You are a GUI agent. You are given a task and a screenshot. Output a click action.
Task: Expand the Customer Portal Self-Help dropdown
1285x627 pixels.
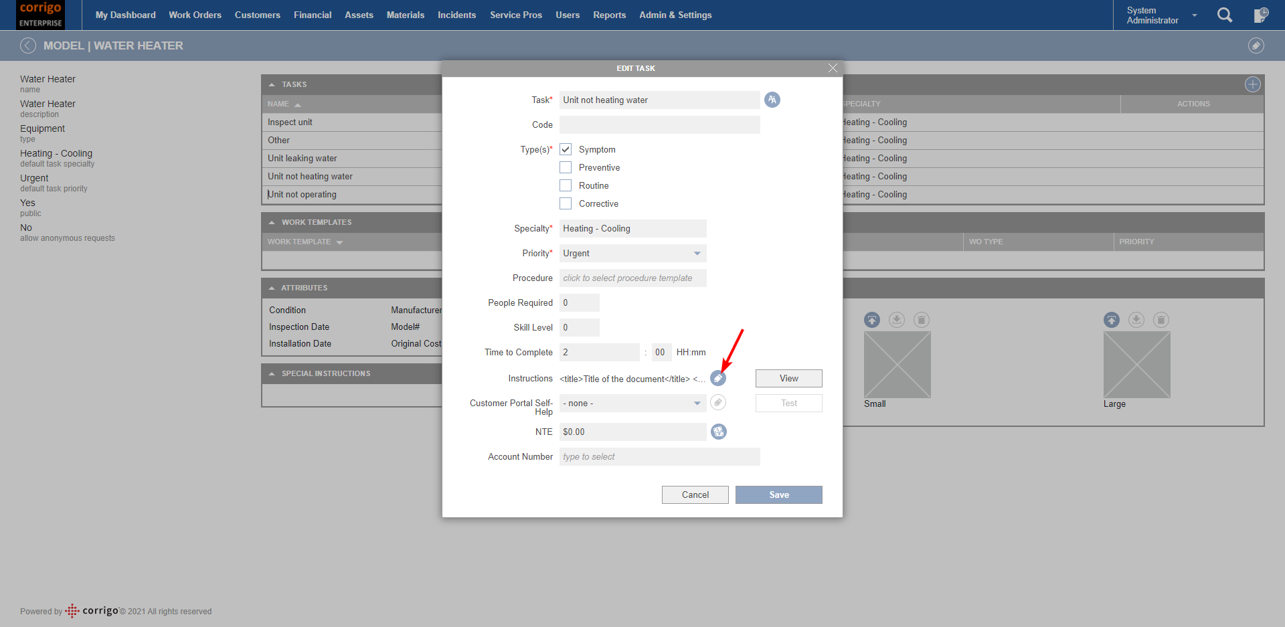pos(632,404)
